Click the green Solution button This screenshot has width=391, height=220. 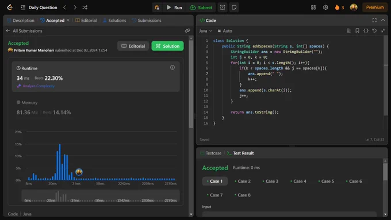click(167, 46)
